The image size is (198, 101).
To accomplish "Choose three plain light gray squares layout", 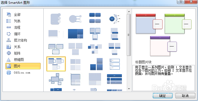I will coord(75,49).
